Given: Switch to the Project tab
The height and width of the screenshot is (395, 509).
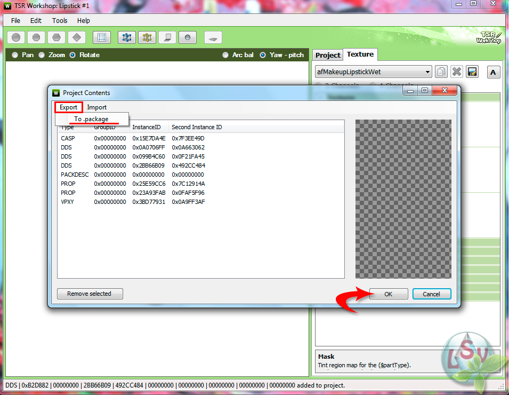Looking at the screenshot, I should (328, 56).
